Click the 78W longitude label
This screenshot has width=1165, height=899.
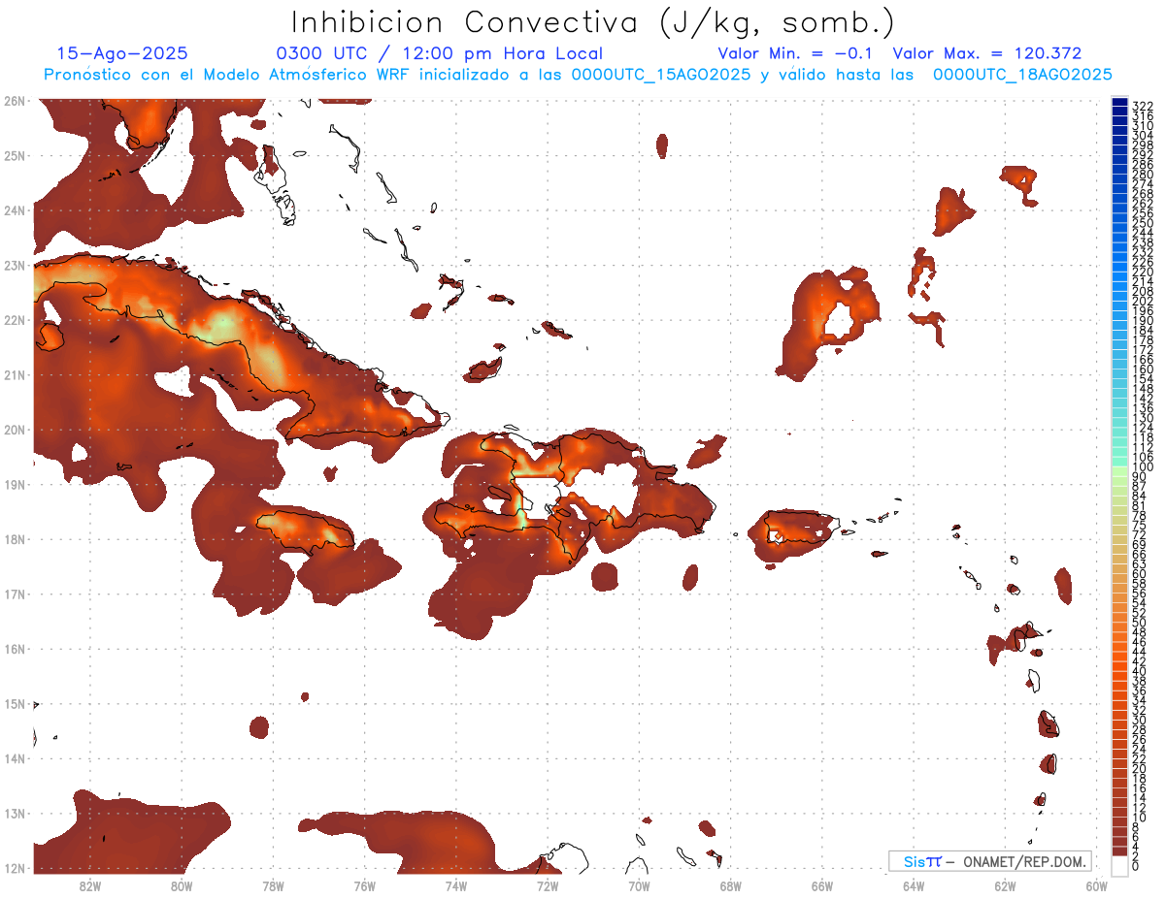(x=273, y=885)
